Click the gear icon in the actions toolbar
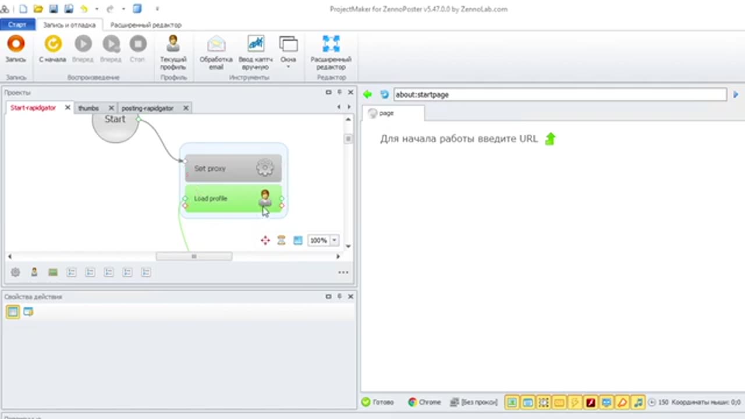This screenshot has height=419, width=745. pyautogui.click(x=16, y=272)
